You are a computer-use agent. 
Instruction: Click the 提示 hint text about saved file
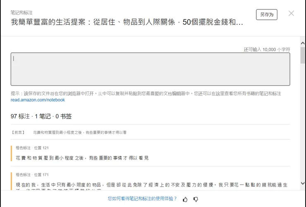(x=146, y=93)
